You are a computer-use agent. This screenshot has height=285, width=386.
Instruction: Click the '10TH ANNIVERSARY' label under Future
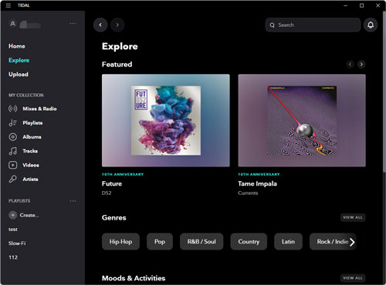pyautogui.click(x=123, y=174)
